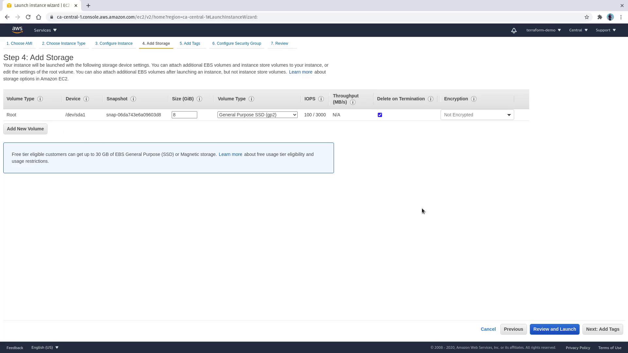Open the notifications bell icon
This screenshot has height=353, width=628.
click(x=514, y=30)
